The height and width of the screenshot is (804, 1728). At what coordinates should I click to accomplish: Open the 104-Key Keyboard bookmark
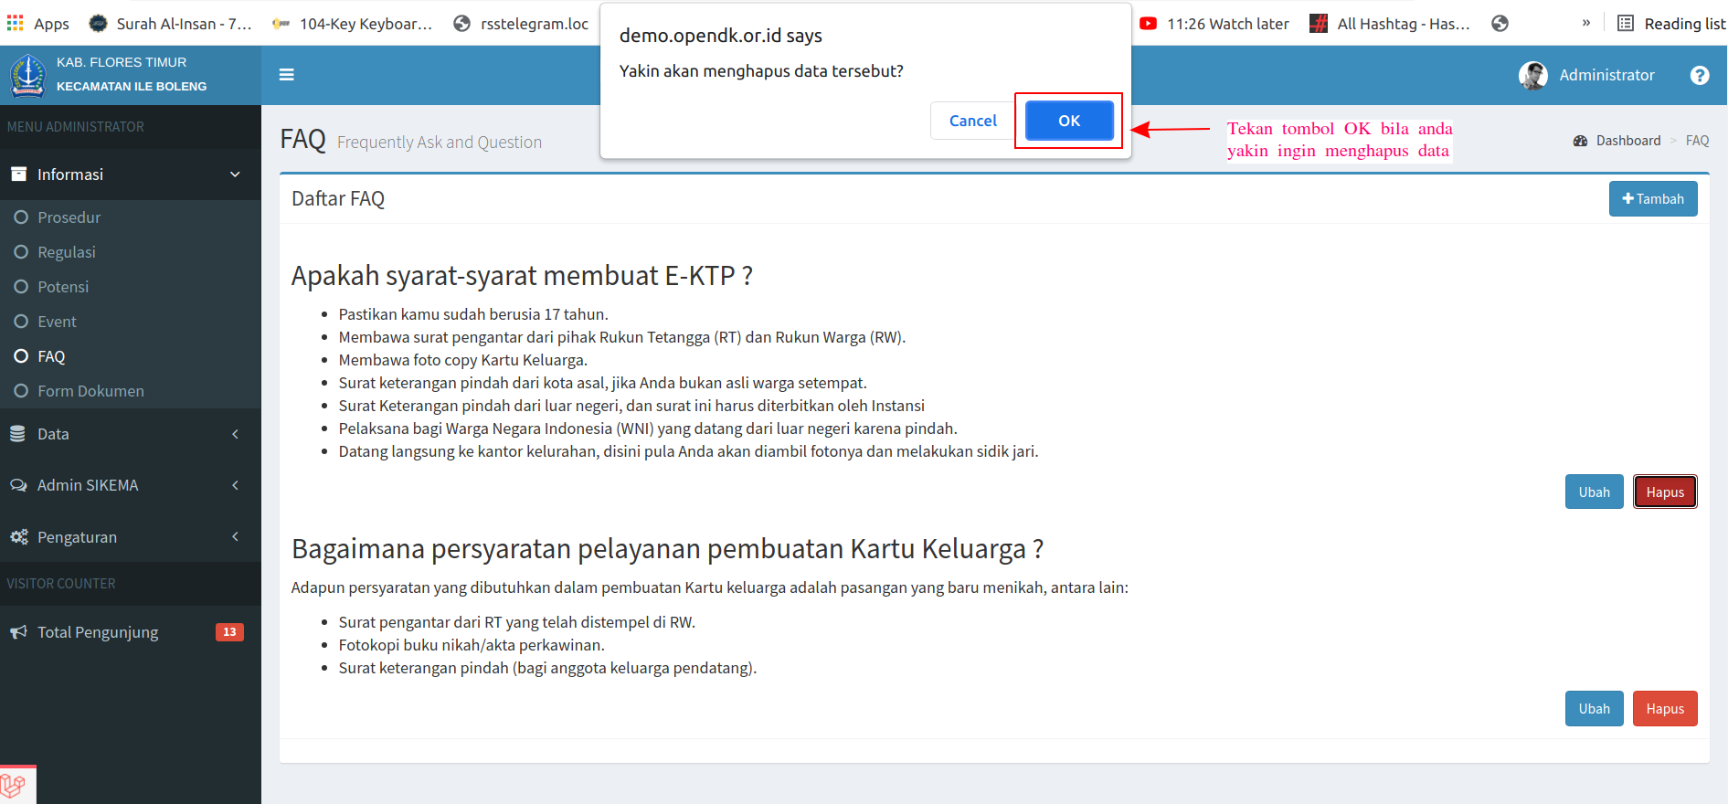(x=352, y=24)
